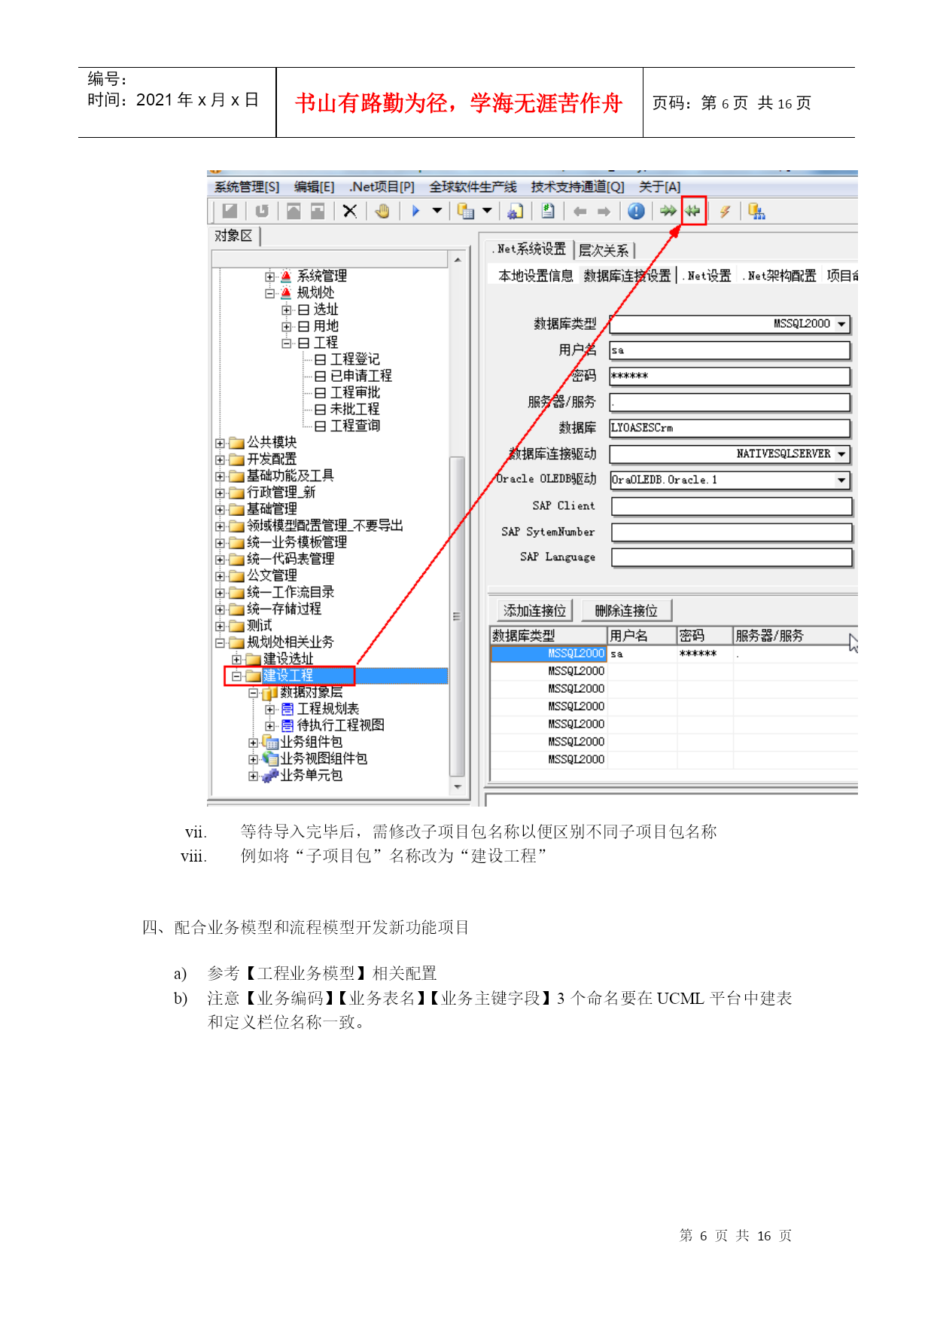Click the grayed save icon in the toolbar
934x1321 pixels.
pos(230,212)
